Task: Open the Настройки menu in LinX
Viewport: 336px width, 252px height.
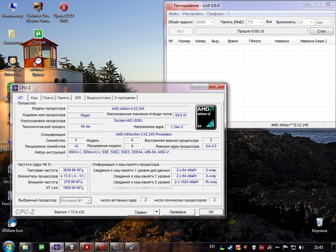Action: coord(193,14)
